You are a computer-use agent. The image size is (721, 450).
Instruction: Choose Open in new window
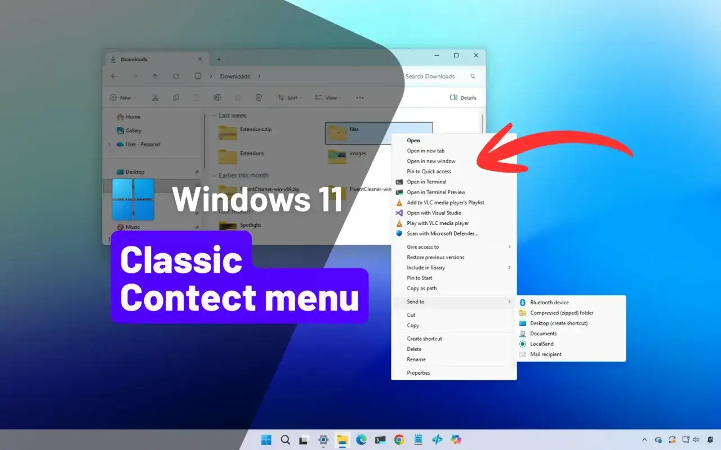coord(454,161)
